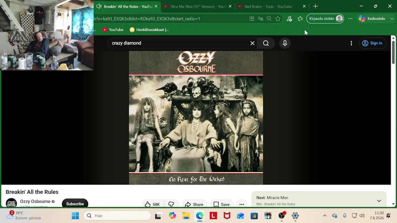397x223 pixels.
Task: Dislike the Breakin' All the Rules video
Action: (171, 204)
